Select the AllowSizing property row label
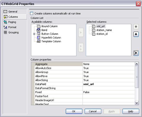Viewport: 142px width, 117px height. click(x=41, y=80)
